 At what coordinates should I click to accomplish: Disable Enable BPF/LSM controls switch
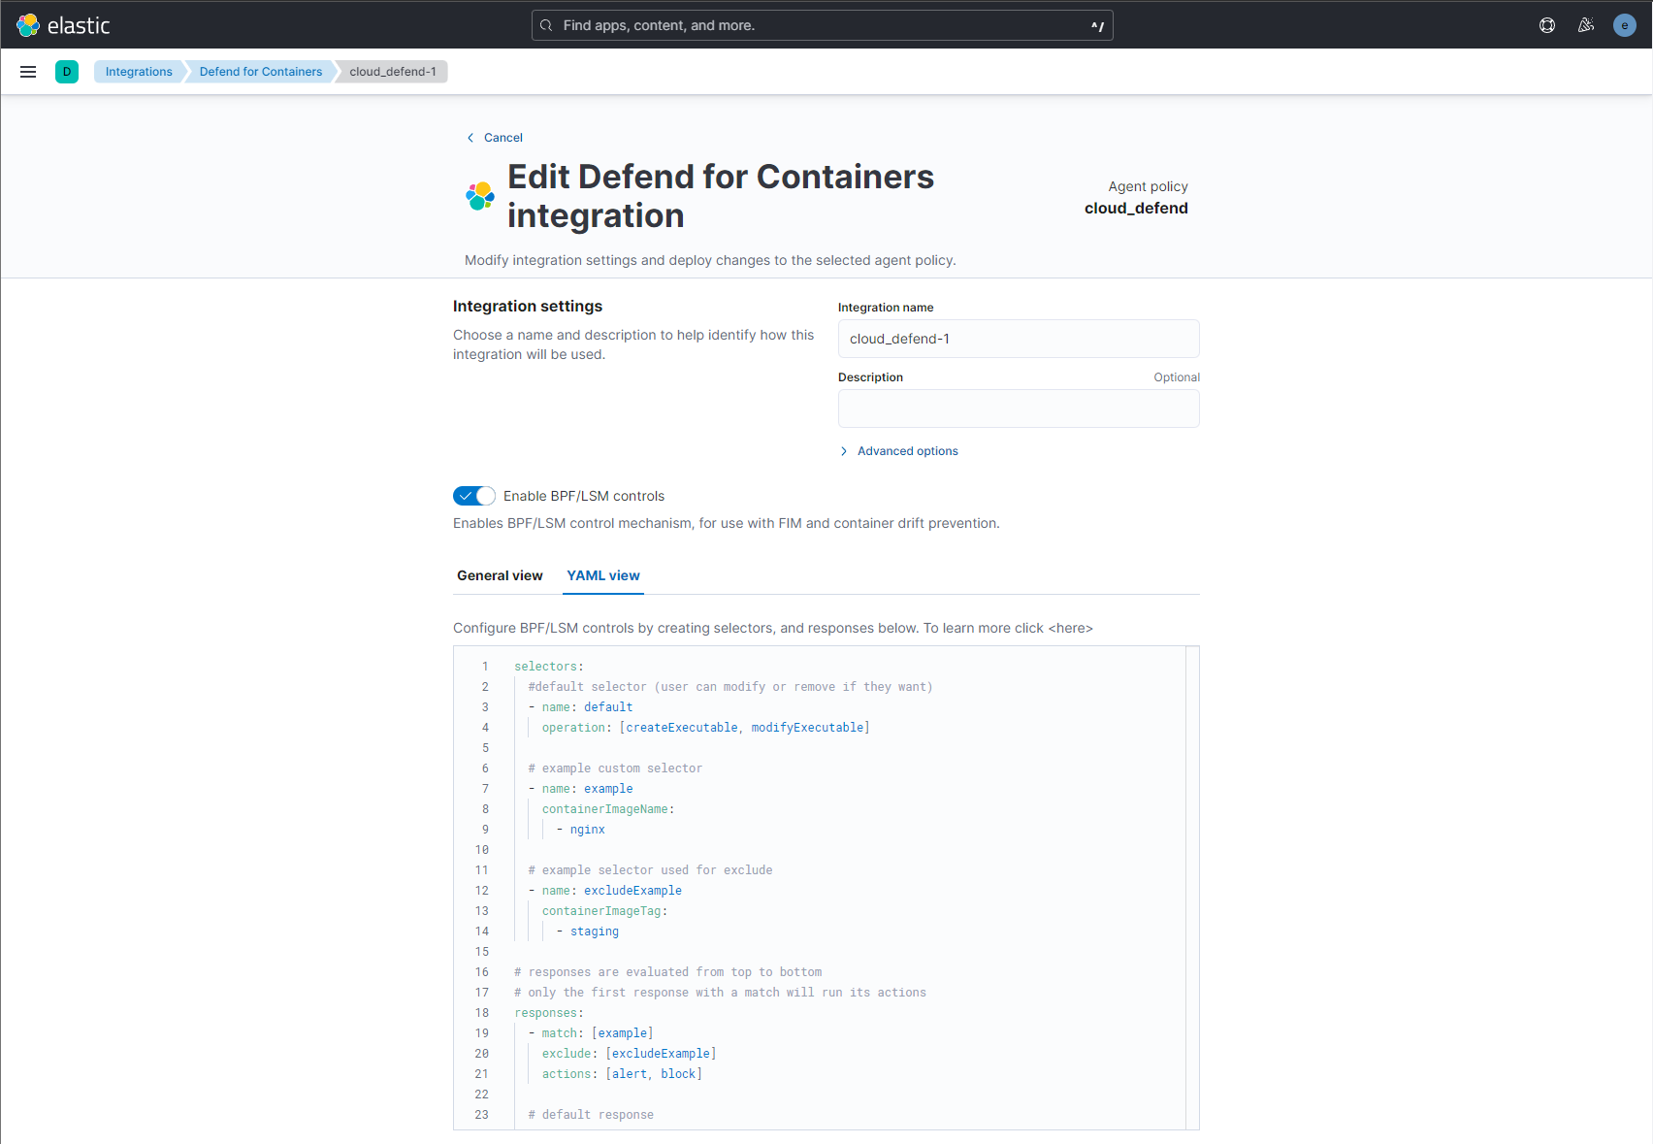pyautogui.click(x=473, y=496)
